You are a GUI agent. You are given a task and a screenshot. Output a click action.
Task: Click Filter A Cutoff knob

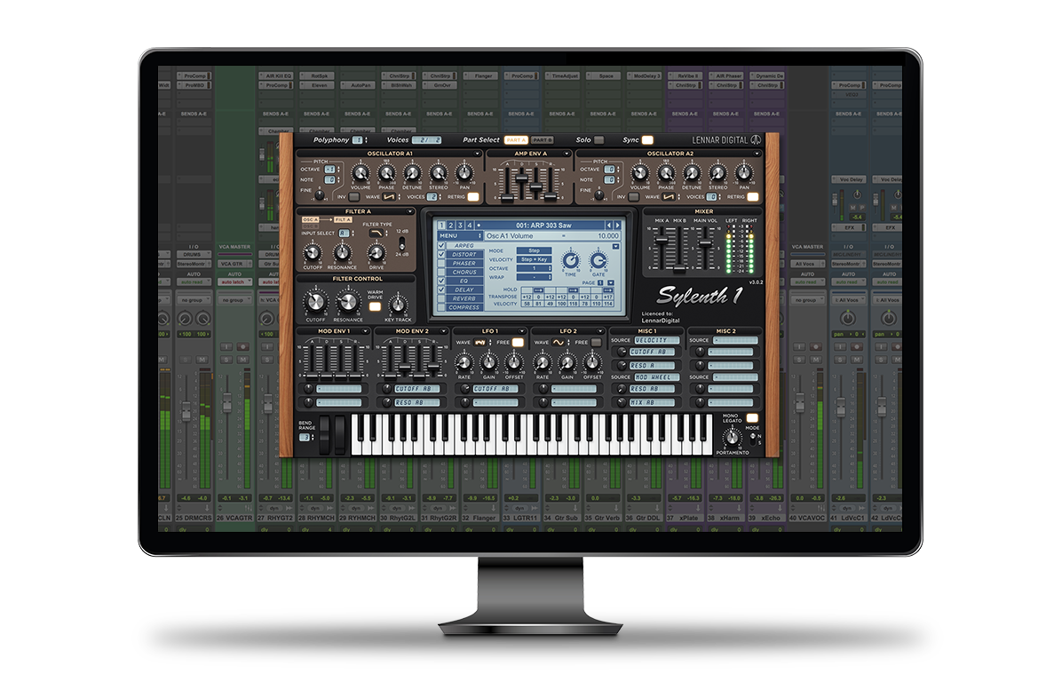pyautogui.click(x=313, y=253)
